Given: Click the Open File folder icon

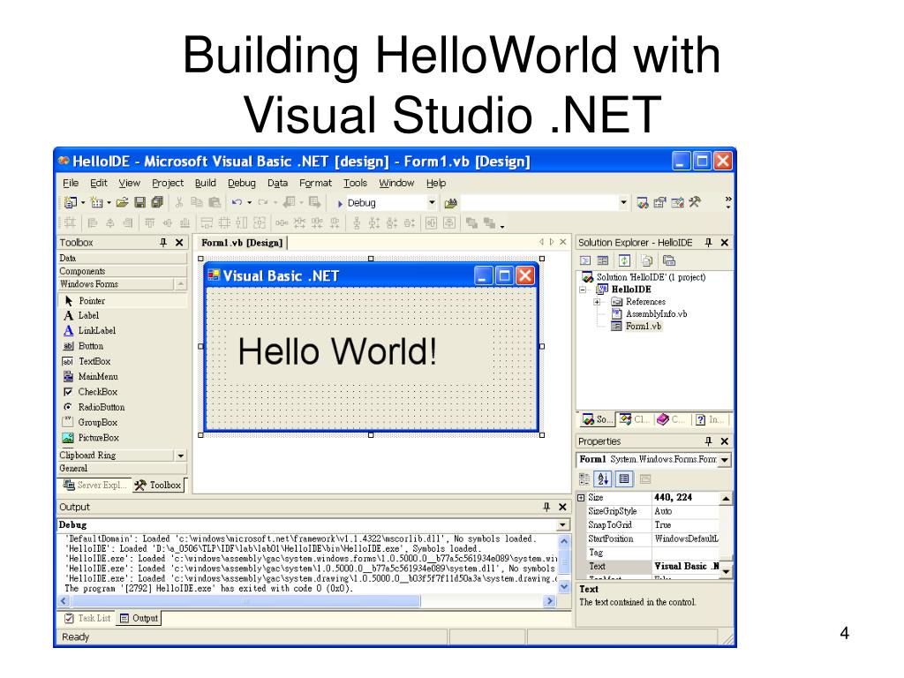Looking at the screenshot, I should [x=122, y=202].
